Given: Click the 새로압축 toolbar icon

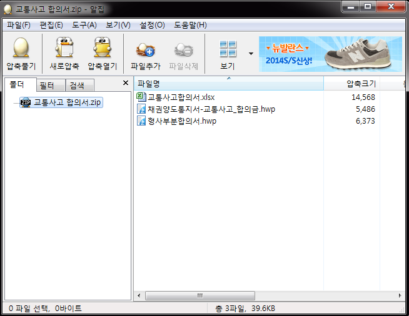Looking at the screenshot, I should 64,47.
